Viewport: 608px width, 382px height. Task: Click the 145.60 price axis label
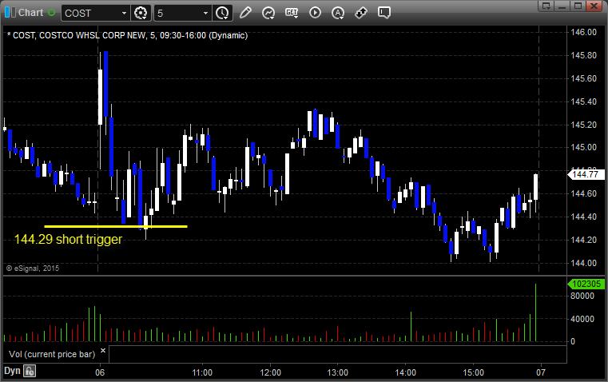point(583,78)
